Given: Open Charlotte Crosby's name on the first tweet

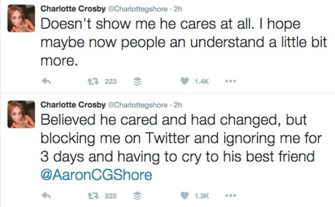Looking at the screenshot, I should click(73, 9).
